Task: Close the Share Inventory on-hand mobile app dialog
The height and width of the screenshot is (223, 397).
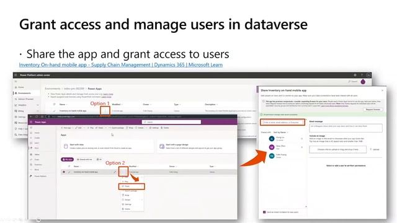Action: (x=382, y=90)
